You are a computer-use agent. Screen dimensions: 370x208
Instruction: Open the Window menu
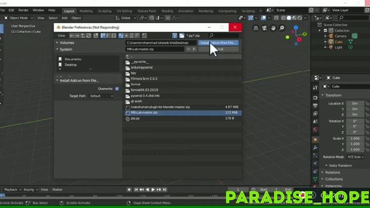(x=38, y=10)
